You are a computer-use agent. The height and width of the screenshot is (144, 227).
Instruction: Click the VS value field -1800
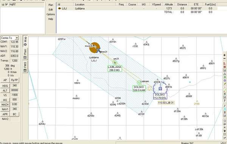14,95
